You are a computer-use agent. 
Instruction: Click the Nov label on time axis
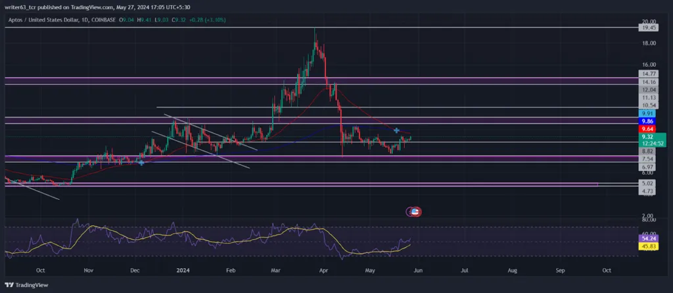point(88,270)
